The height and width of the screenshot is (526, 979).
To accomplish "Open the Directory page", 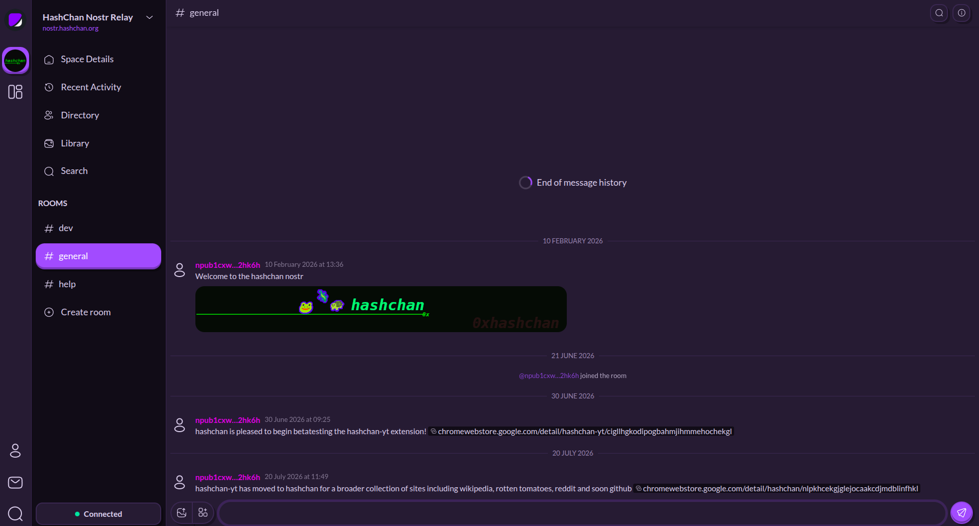I will point(98,115).
